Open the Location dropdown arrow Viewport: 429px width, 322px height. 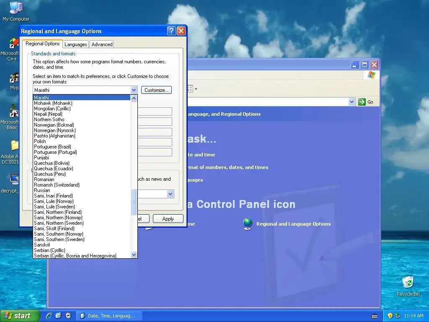tap(170, 194)
